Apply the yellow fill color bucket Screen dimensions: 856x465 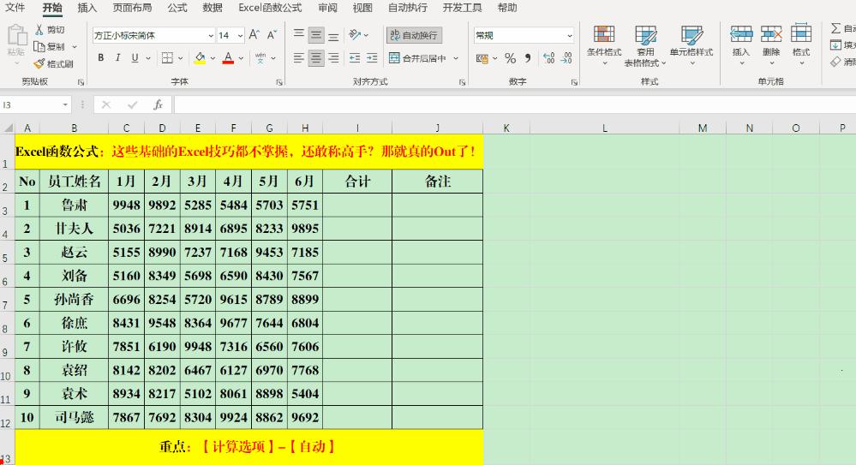coord(200,58)
